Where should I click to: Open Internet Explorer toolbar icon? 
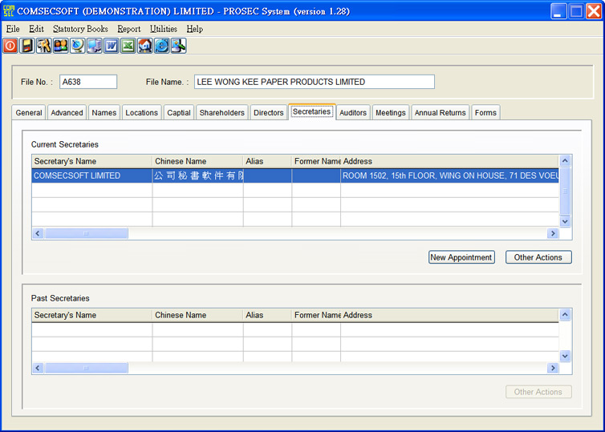point(162,46)
